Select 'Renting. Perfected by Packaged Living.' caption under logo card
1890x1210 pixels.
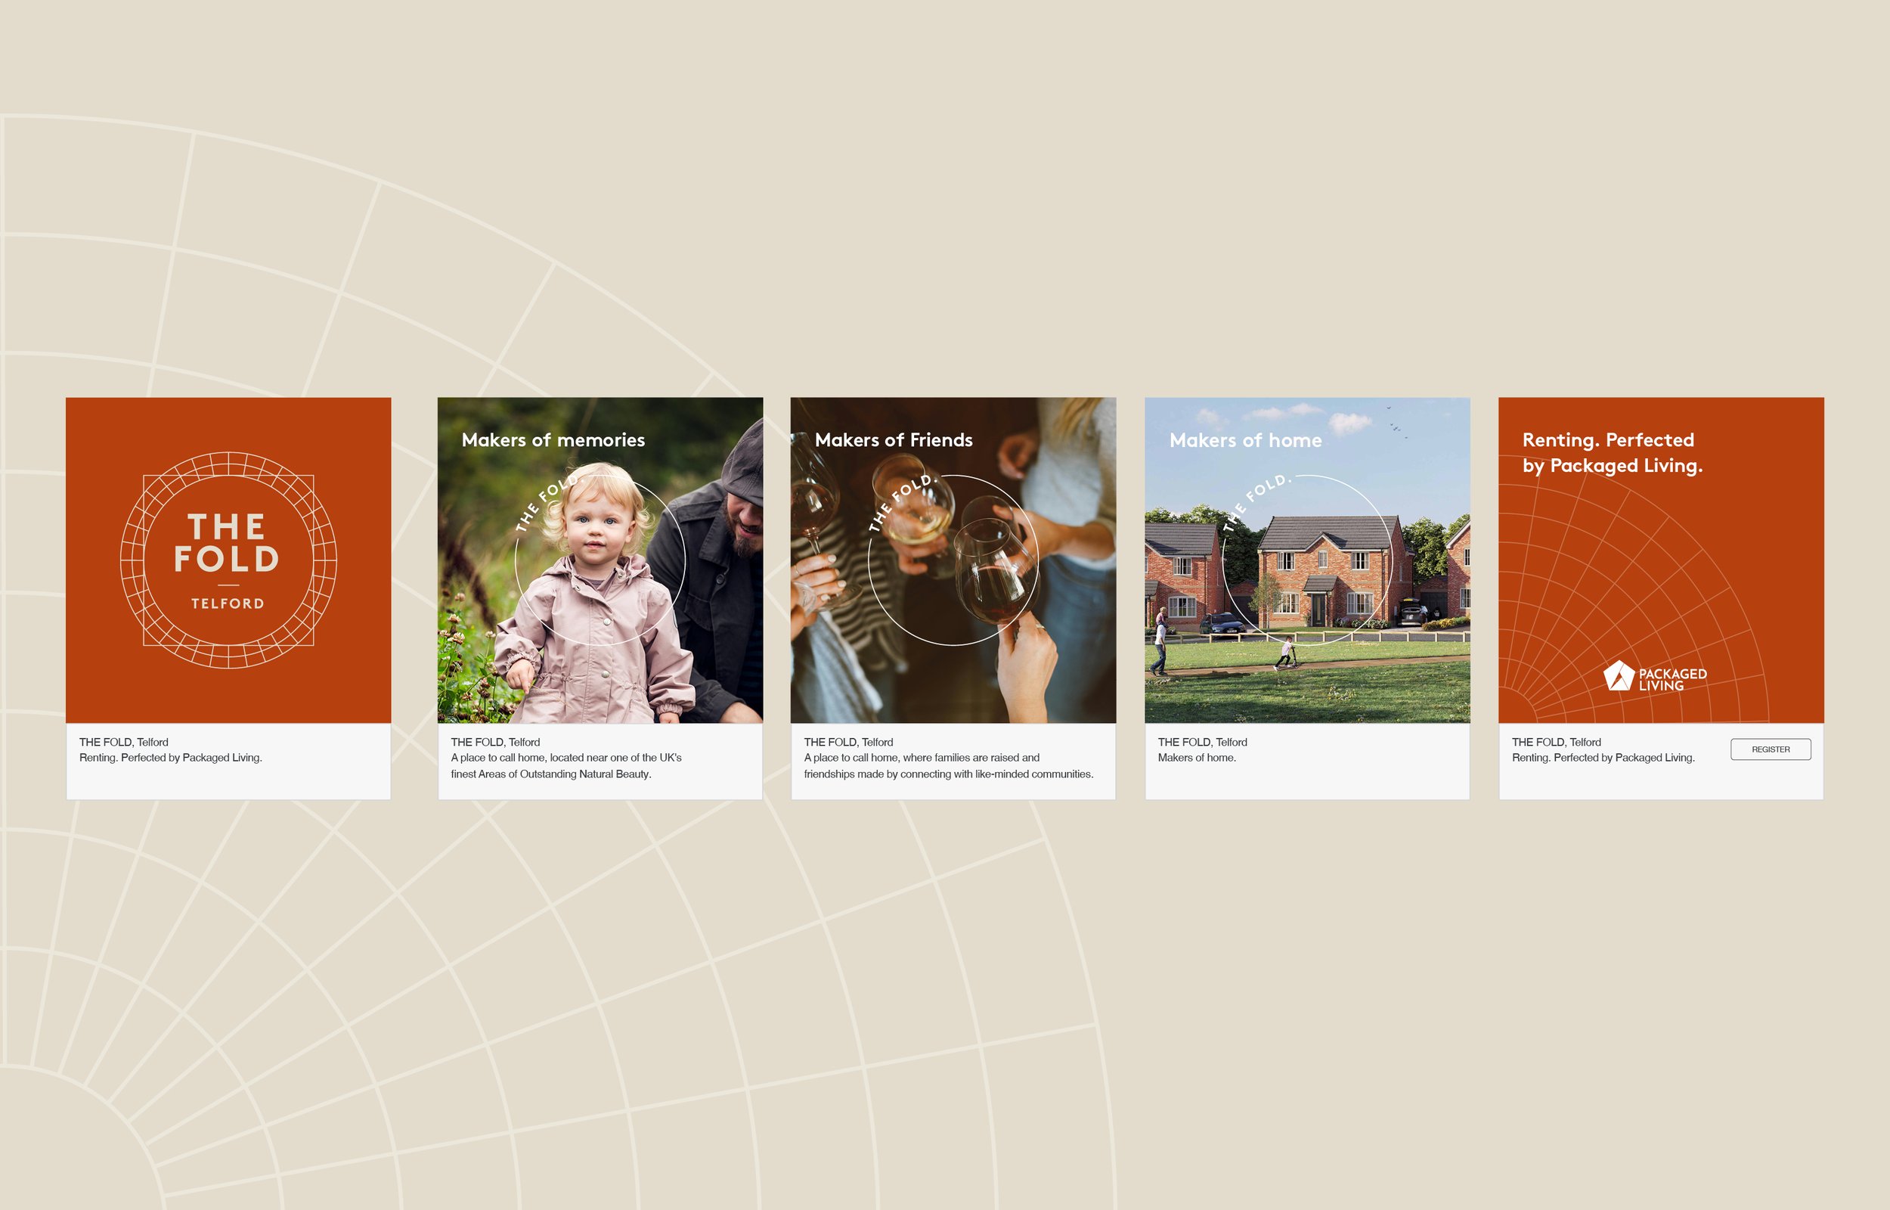pos(170,758)
